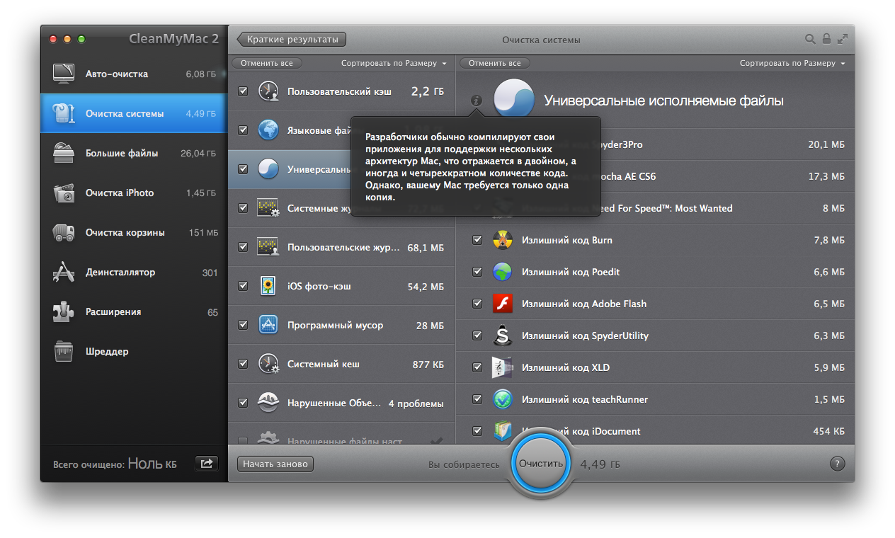This screenshot has width=895, height=538.
Task: Click the Системные журналы icon
Action: pyautogui.click(x=268, y=208)
